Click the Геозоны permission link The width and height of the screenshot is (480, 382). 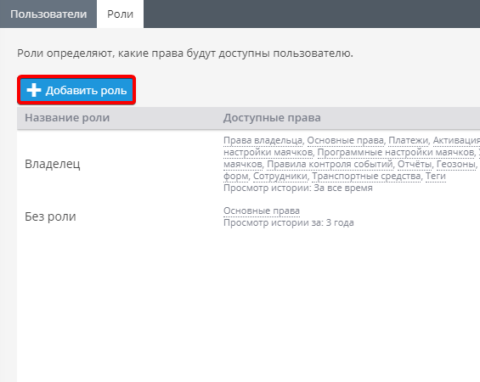tap(455, 164)
